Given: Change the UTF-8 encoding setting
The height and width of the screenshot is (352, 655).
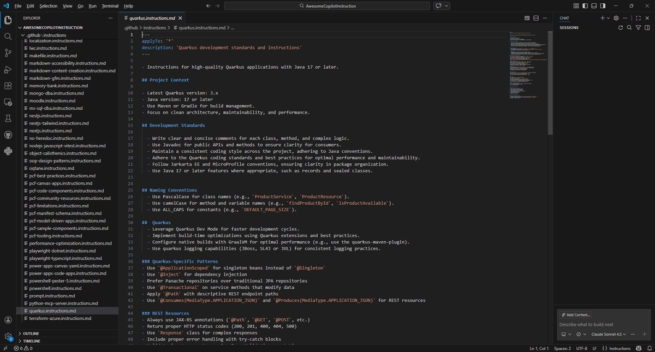Looking at the screenshot, I should [581, 348].
